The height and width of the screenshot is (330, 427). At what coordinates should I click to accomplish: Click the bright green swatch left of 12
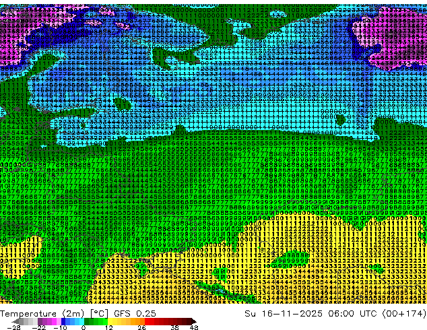[105, 321]
